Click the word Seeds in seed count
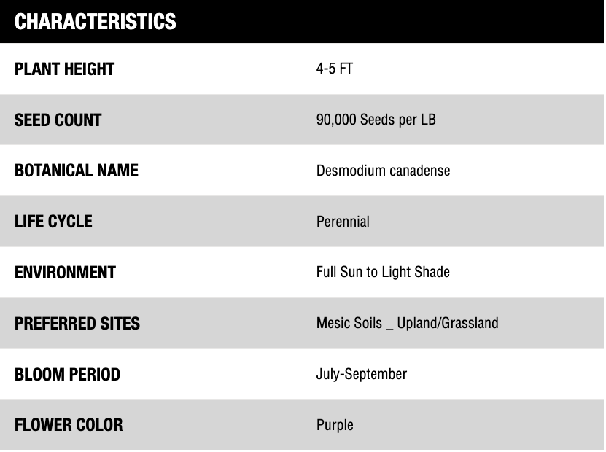Screen dimensions: 606x452 click(378, 120)
